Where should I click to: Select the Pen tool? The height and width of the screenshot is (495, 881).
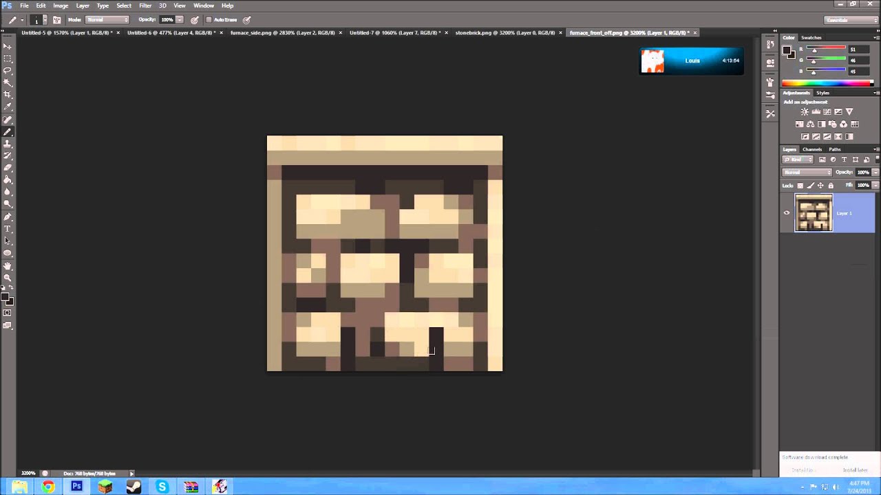click(8, 217)
